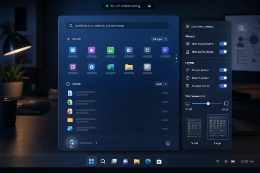This screenshot has width=260, height=173.
Task: Click the power button in Start menu
Action: tap(168, 143)
